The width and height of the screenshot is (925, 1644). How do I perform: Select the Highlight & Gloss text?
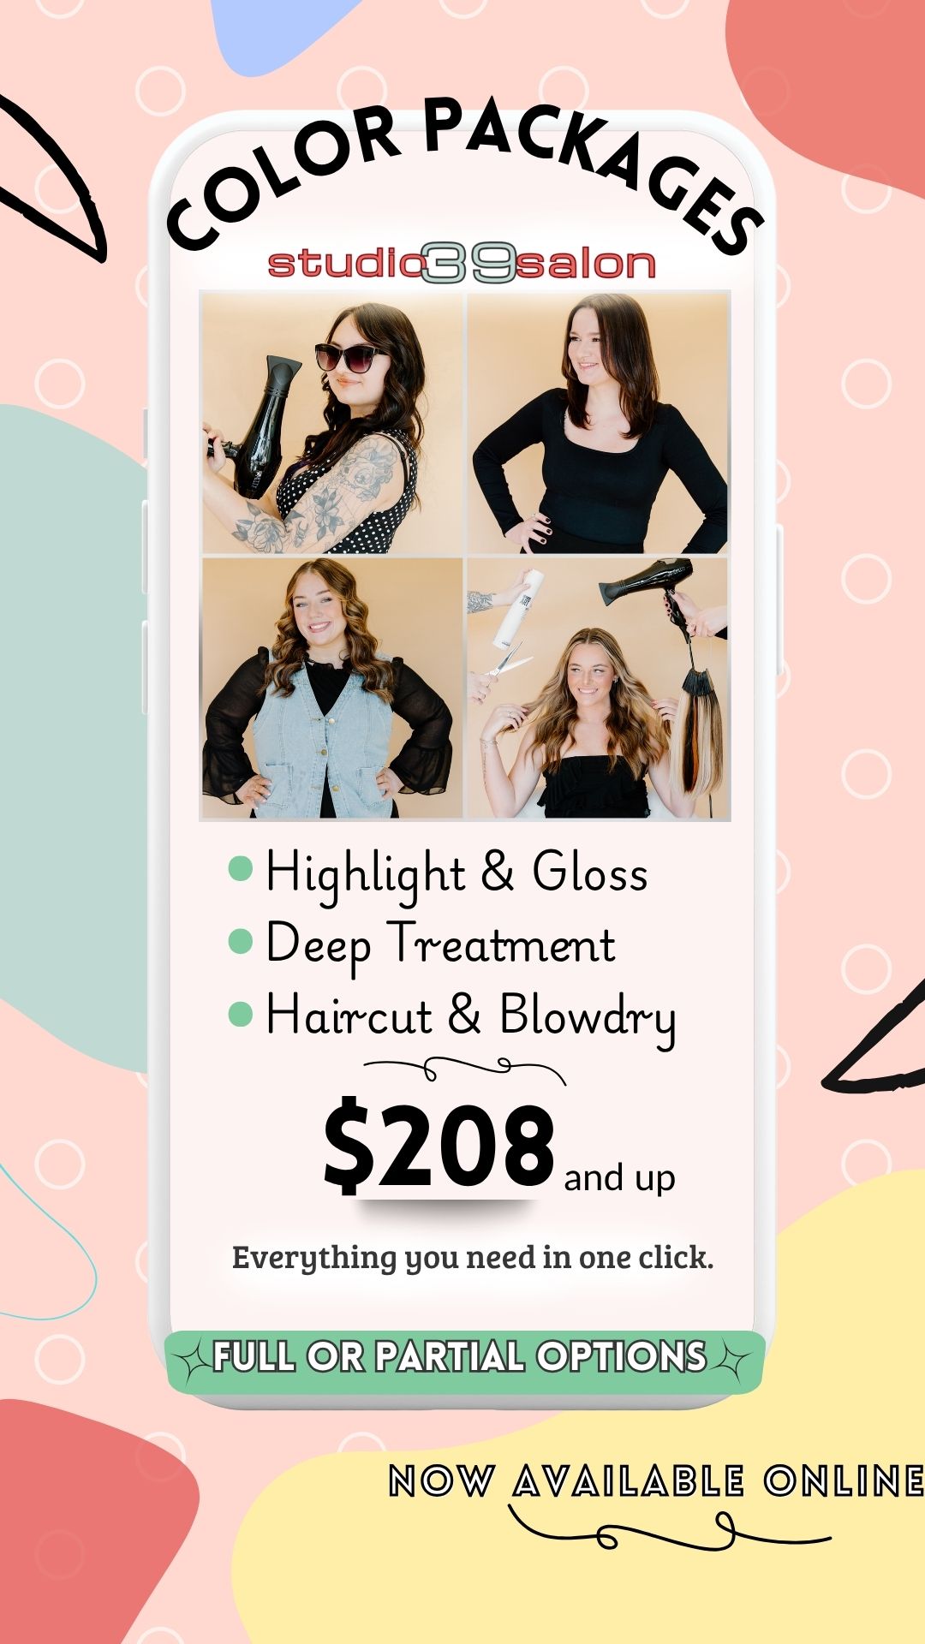[x=457, y=875]
